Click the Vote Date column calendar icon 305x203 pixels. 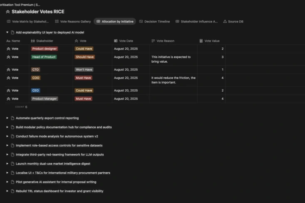(x=116, y=41)
